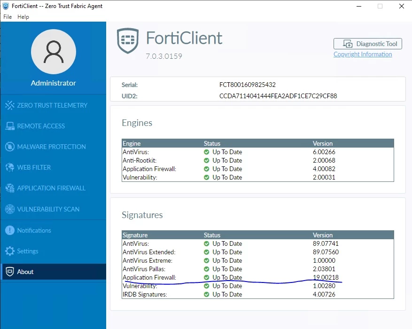This screenshot has height=329, width=412.
Task: Click the Settings gear icon
Action: point(10,251)
